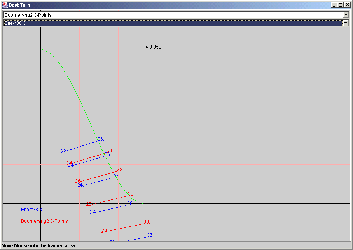Click the 36. label ending blue 27. line
Screen dimensions: 353x250
coord(130,203)
